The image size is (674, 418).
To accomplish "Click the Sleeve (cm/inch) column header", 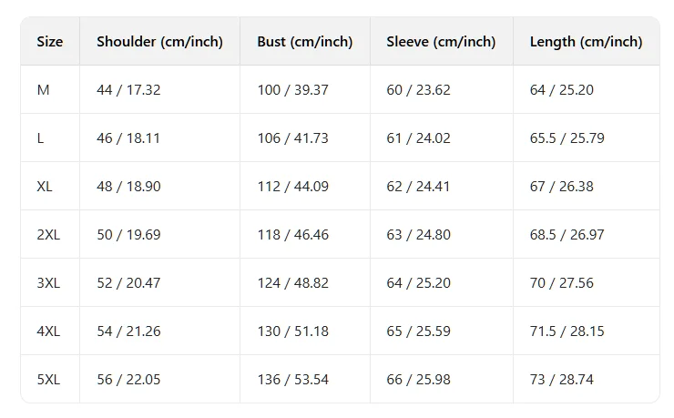I will click(x=441, y=42).
